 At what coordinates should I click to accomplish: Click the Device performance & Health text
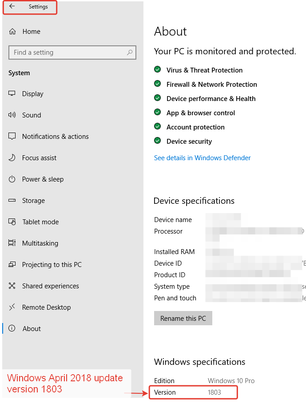coord(211,99)
